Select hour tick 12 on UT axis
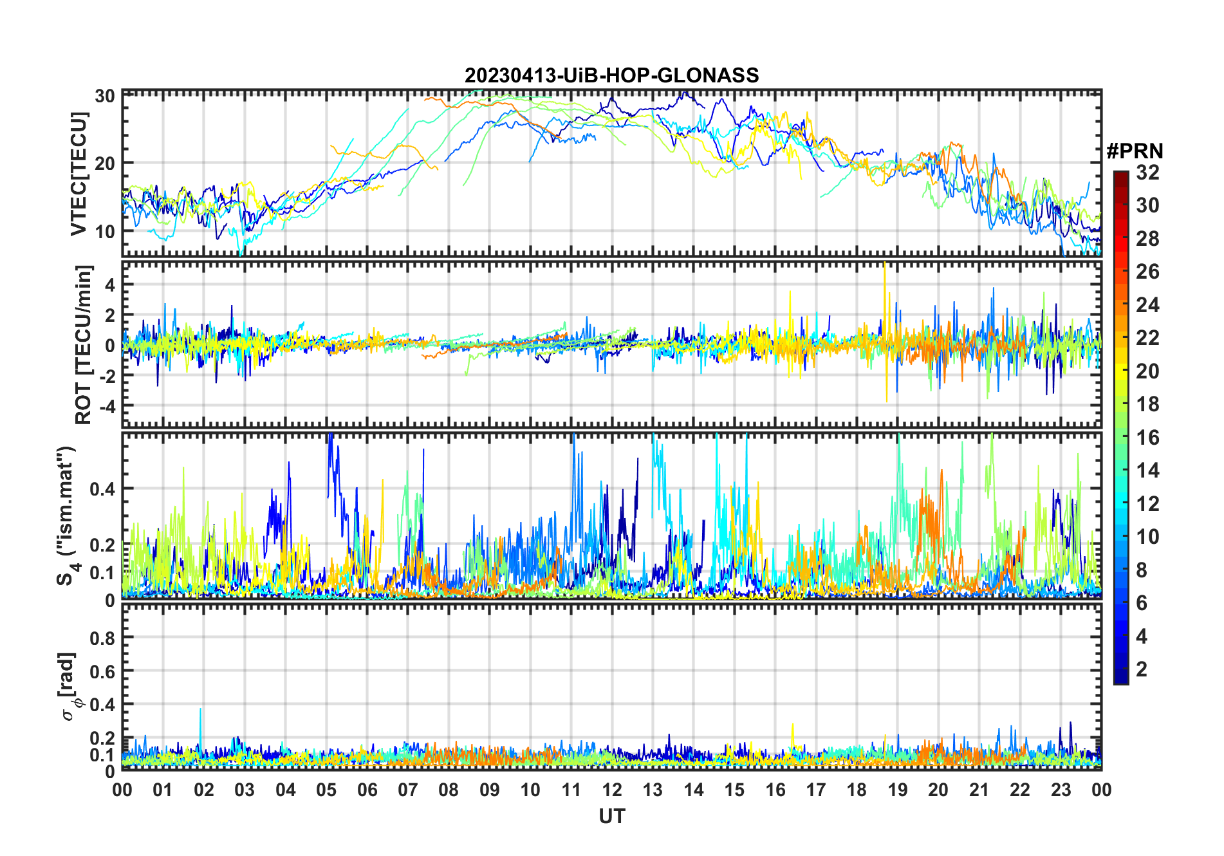 pyautogui.click(x=612, y=790)
